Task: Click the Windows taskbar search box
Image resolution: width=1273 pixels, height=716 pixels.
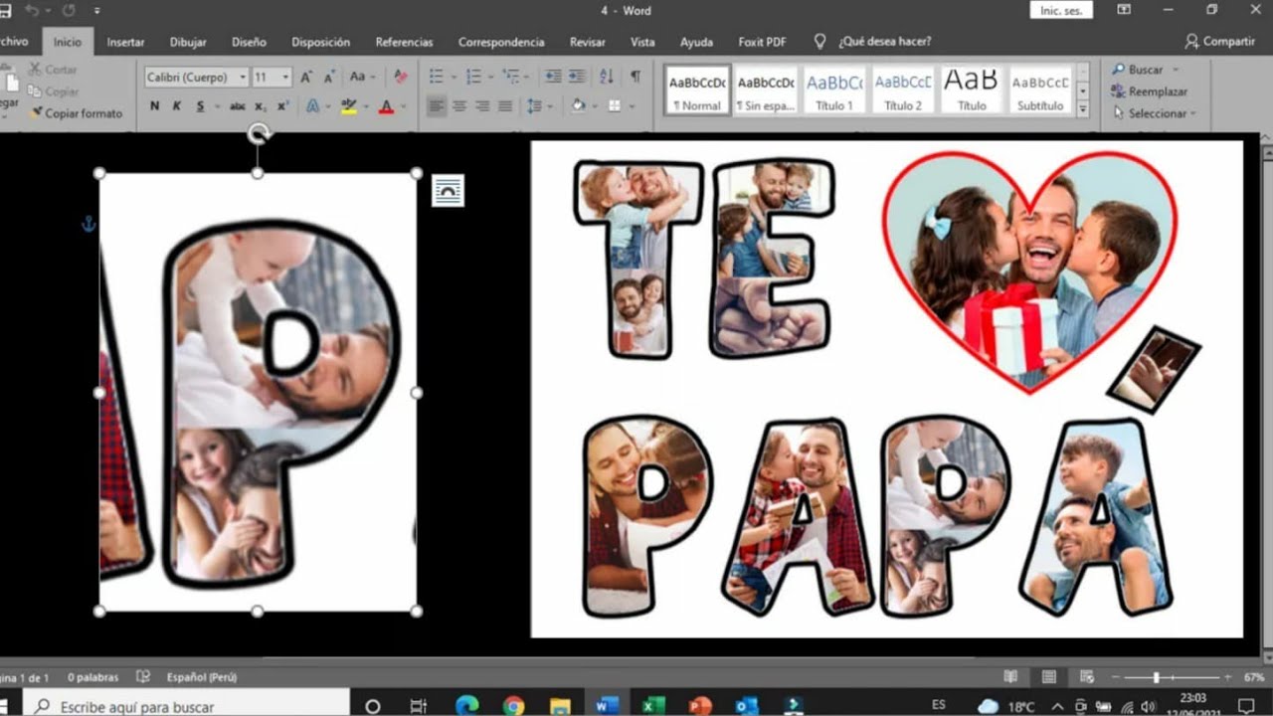Action: [186, 706]
